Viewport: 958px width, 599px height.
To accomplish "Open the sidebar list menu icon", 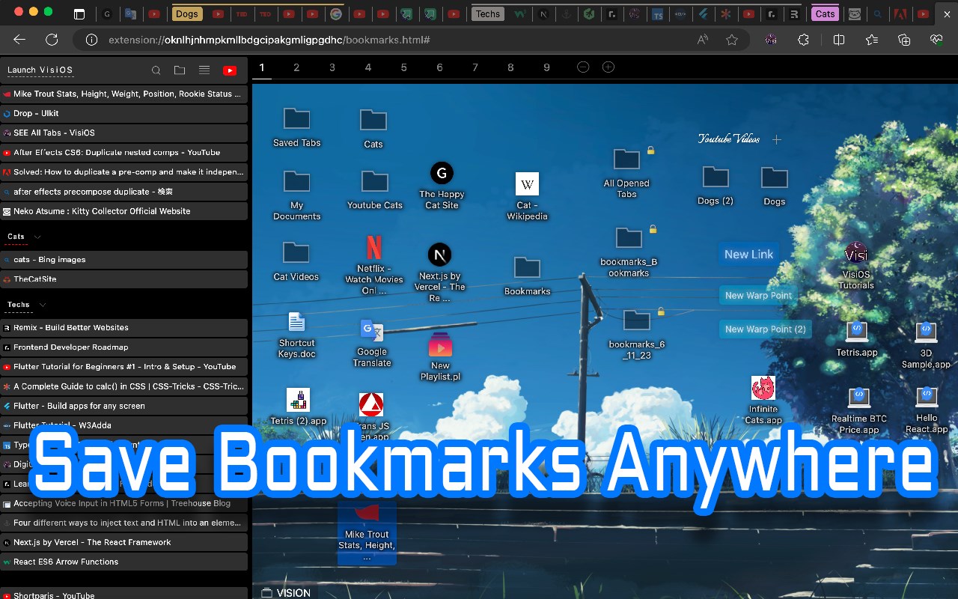I will point(204,70).
